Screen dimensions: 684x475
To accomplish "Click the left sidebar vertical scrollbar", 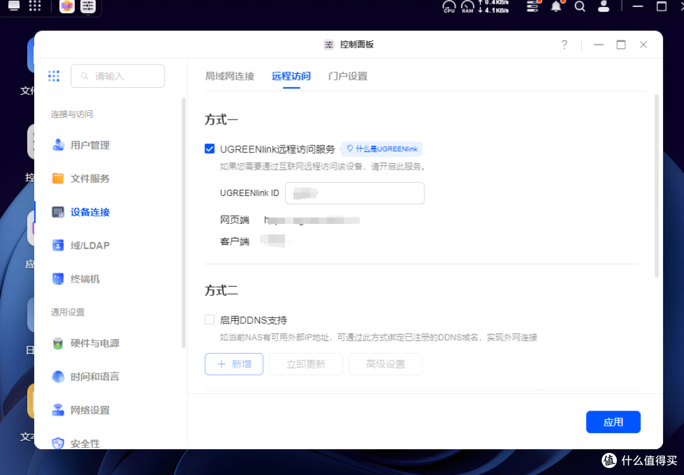I will click(x=184, y=223).
